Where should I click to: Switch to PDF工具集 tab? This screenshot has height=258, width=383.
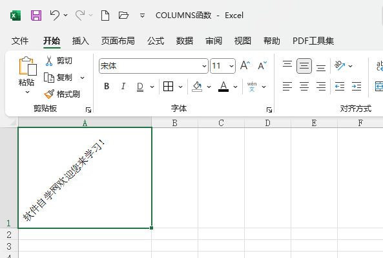[x=313, y=41]
